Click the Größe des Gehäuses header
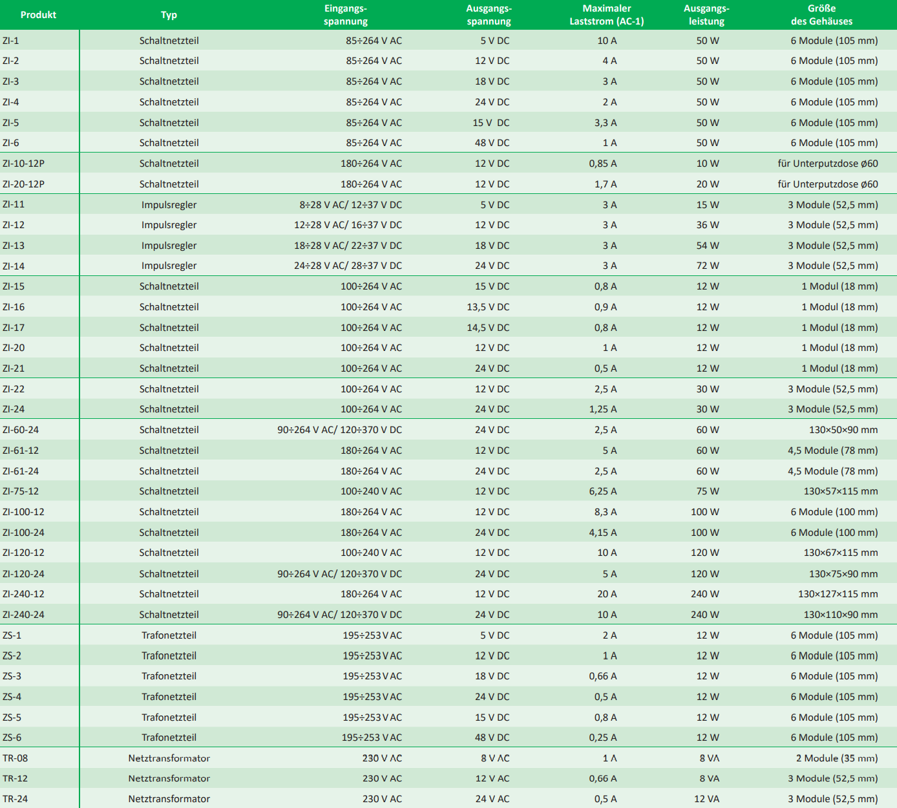 pos(821,15)
